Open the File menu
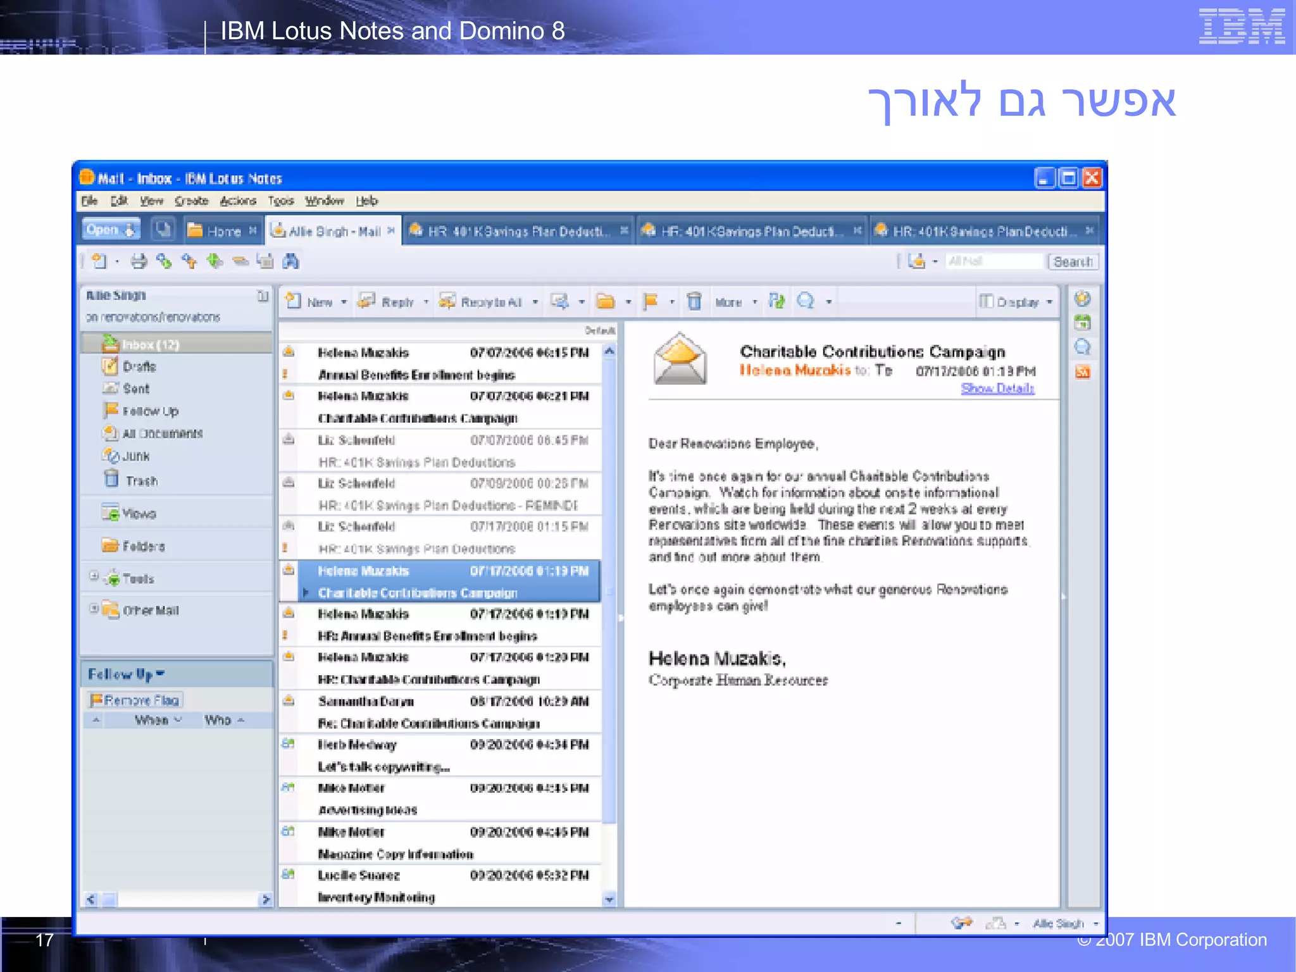 tap(89, 201)
